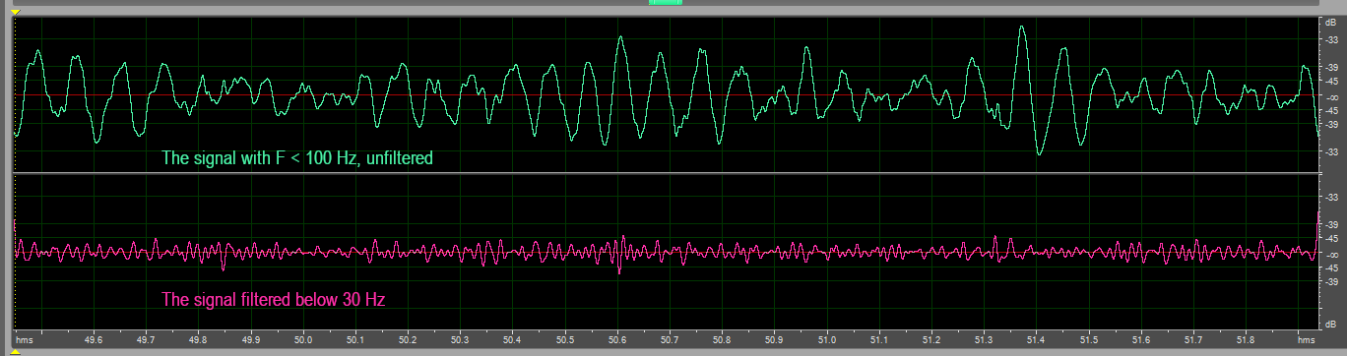Screen dimensions: 1347x356
Task: Click the bottom dB label on amplitude scale
Action: click(1331, 324)
